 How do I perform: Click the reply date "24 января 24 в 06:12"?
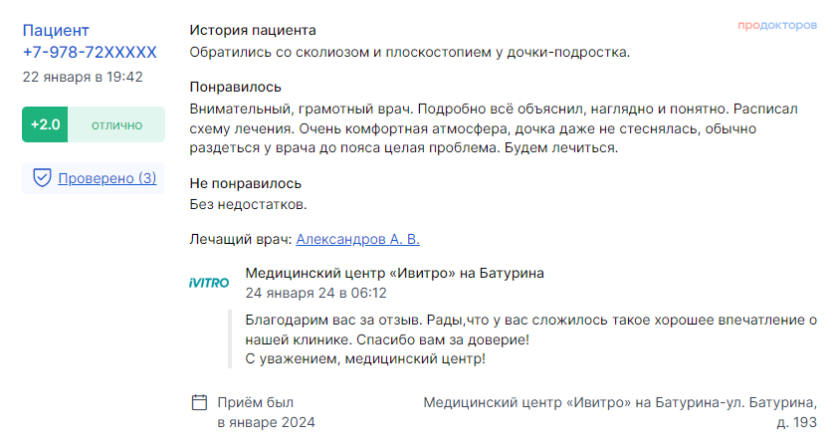(x=315, y=293)
